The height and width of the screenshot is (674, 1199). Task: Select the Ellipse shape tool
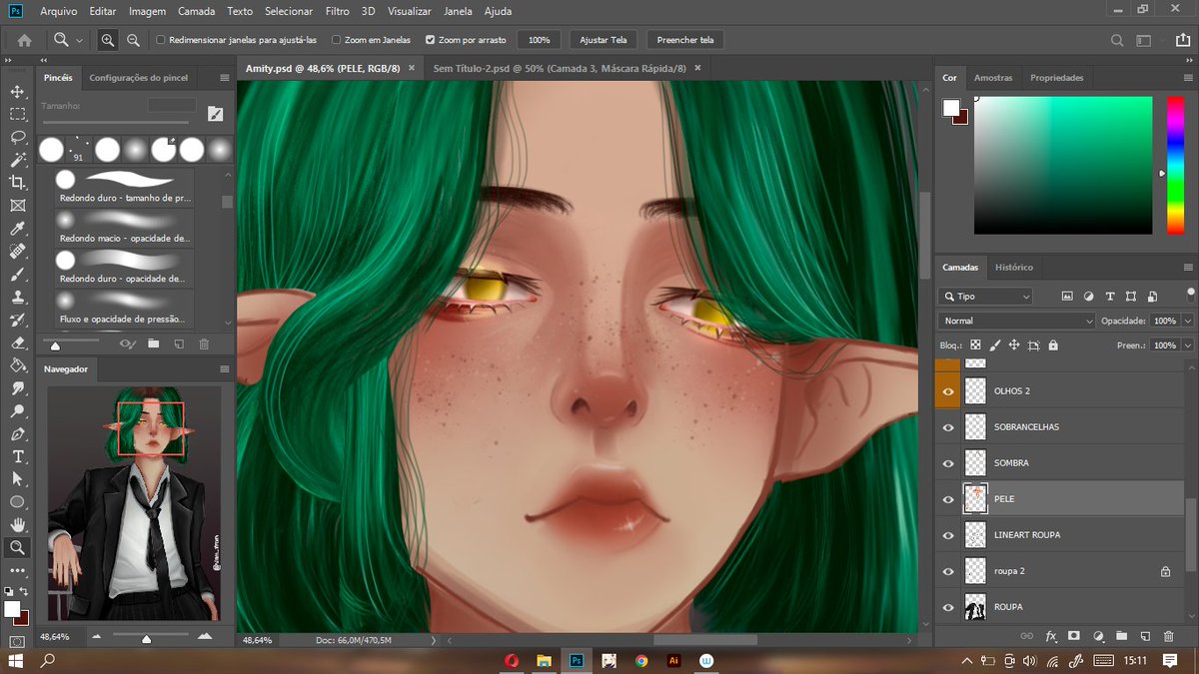pos(17,501)
